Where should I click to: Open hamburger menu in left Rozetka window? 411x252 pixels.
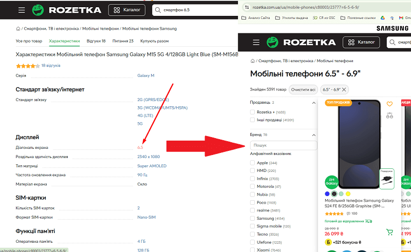point(22,10)
